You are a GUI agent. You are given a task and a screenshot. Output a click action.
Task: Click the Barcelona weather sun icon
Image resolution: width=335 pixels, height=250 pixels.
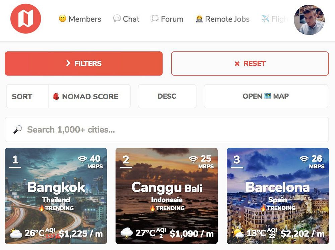coord(238,233)
